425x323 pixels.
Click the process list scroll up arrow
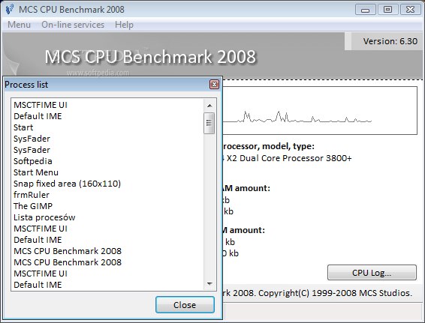point(209,106)
